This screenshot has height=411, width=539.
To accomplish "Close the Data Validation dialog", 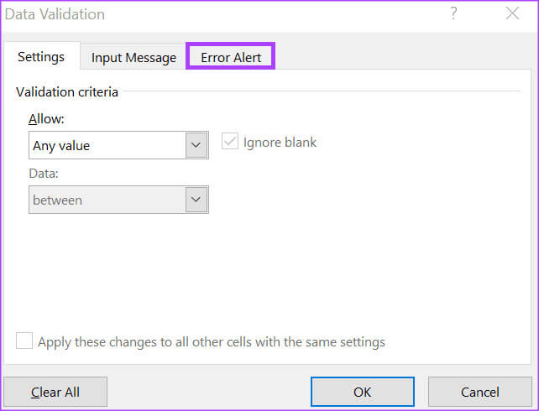I will tap(512, 13).
